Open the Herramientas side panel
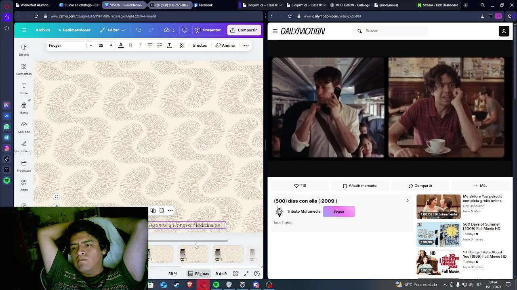Screen dimensions: 517x290 pyautogui.click(x=24, y=147)
